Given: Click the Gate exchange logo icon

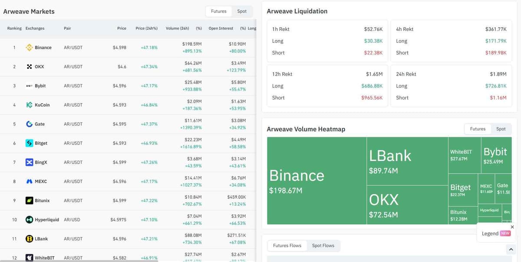Looking at the screenshot, I should (x=30, y=124).
